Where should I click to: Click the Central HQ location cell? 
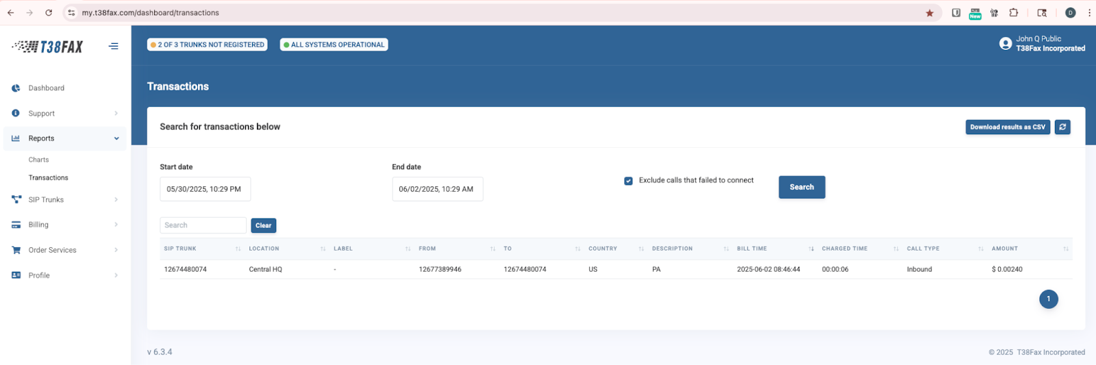(x=266, y=270)
